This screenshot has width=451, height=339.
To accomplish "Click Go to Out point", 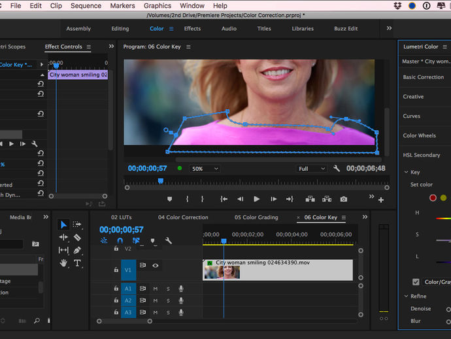I will click(290, 199).
